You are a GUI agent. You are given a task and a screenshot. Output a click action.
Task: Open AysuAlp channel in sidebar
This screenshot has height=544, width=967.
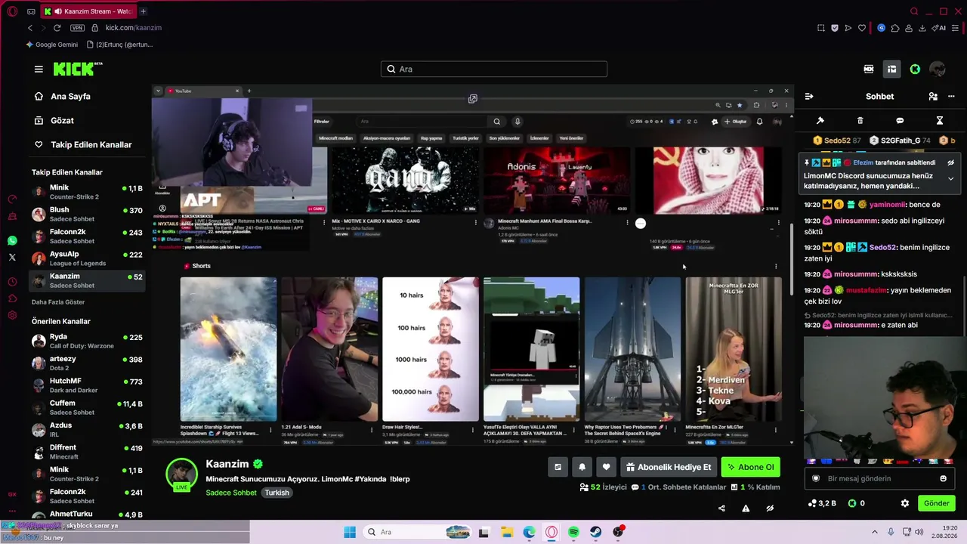[87, 258]
